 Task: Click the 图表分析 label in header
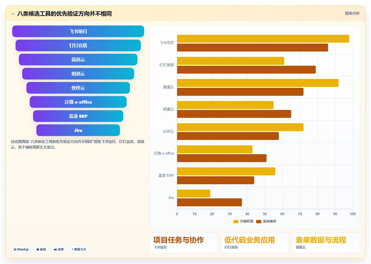[352, 13]
